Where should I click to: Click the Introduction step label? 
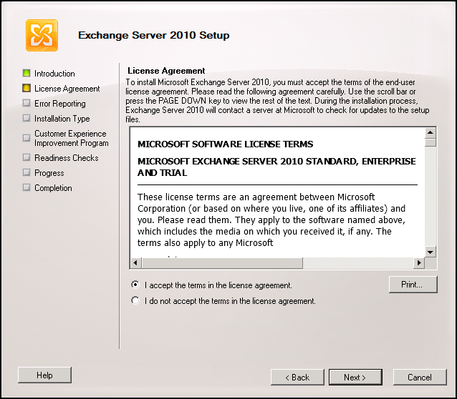point(54,74)
